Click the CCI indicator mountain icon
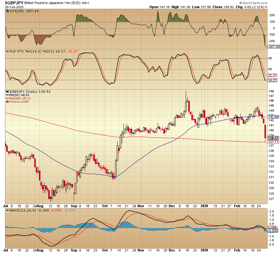 pyautogui.click(x=7, y=11)
